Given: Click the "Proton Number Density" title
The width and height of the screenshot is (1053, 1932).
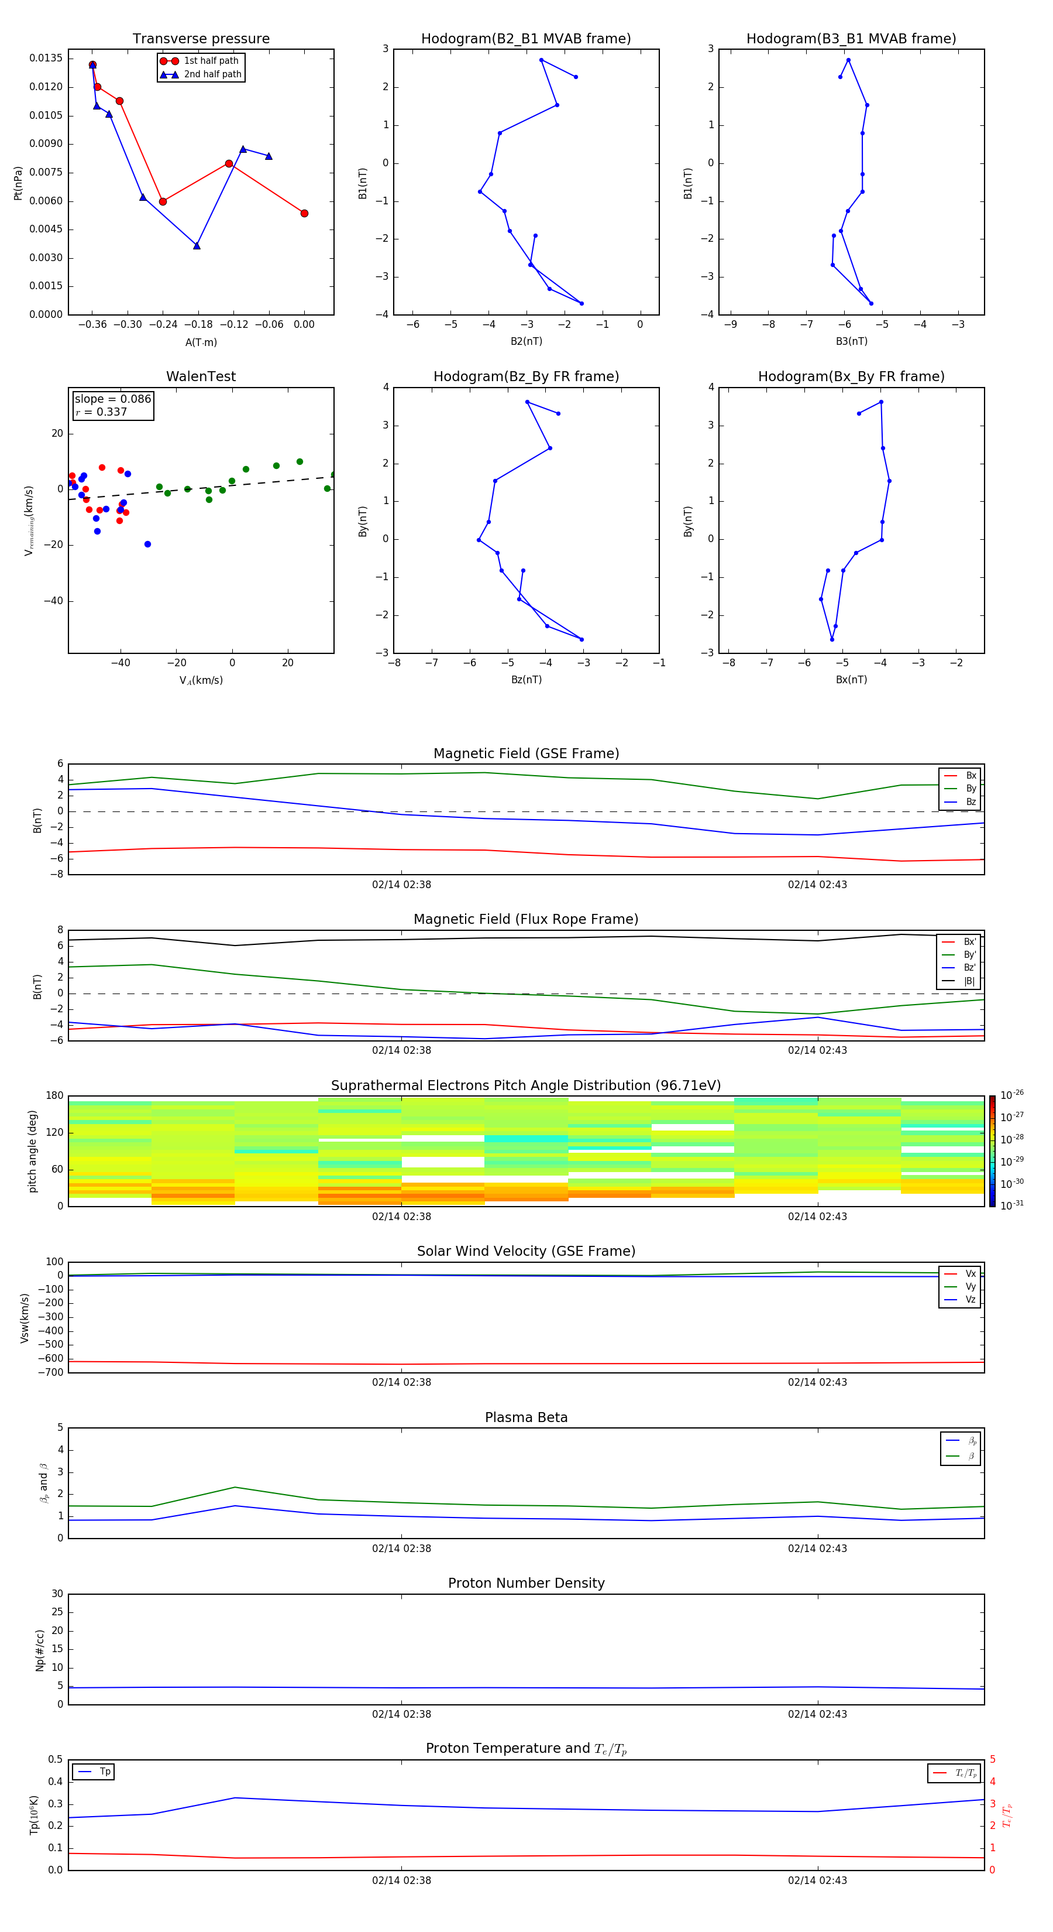Looking at the screenshot, I should click(526, 1582).
